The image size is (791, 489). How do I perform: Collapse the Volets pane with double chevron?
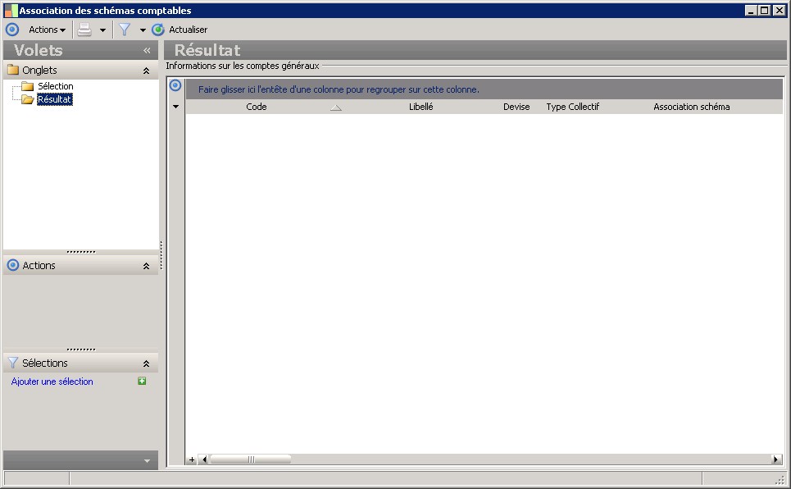(147, 51)
